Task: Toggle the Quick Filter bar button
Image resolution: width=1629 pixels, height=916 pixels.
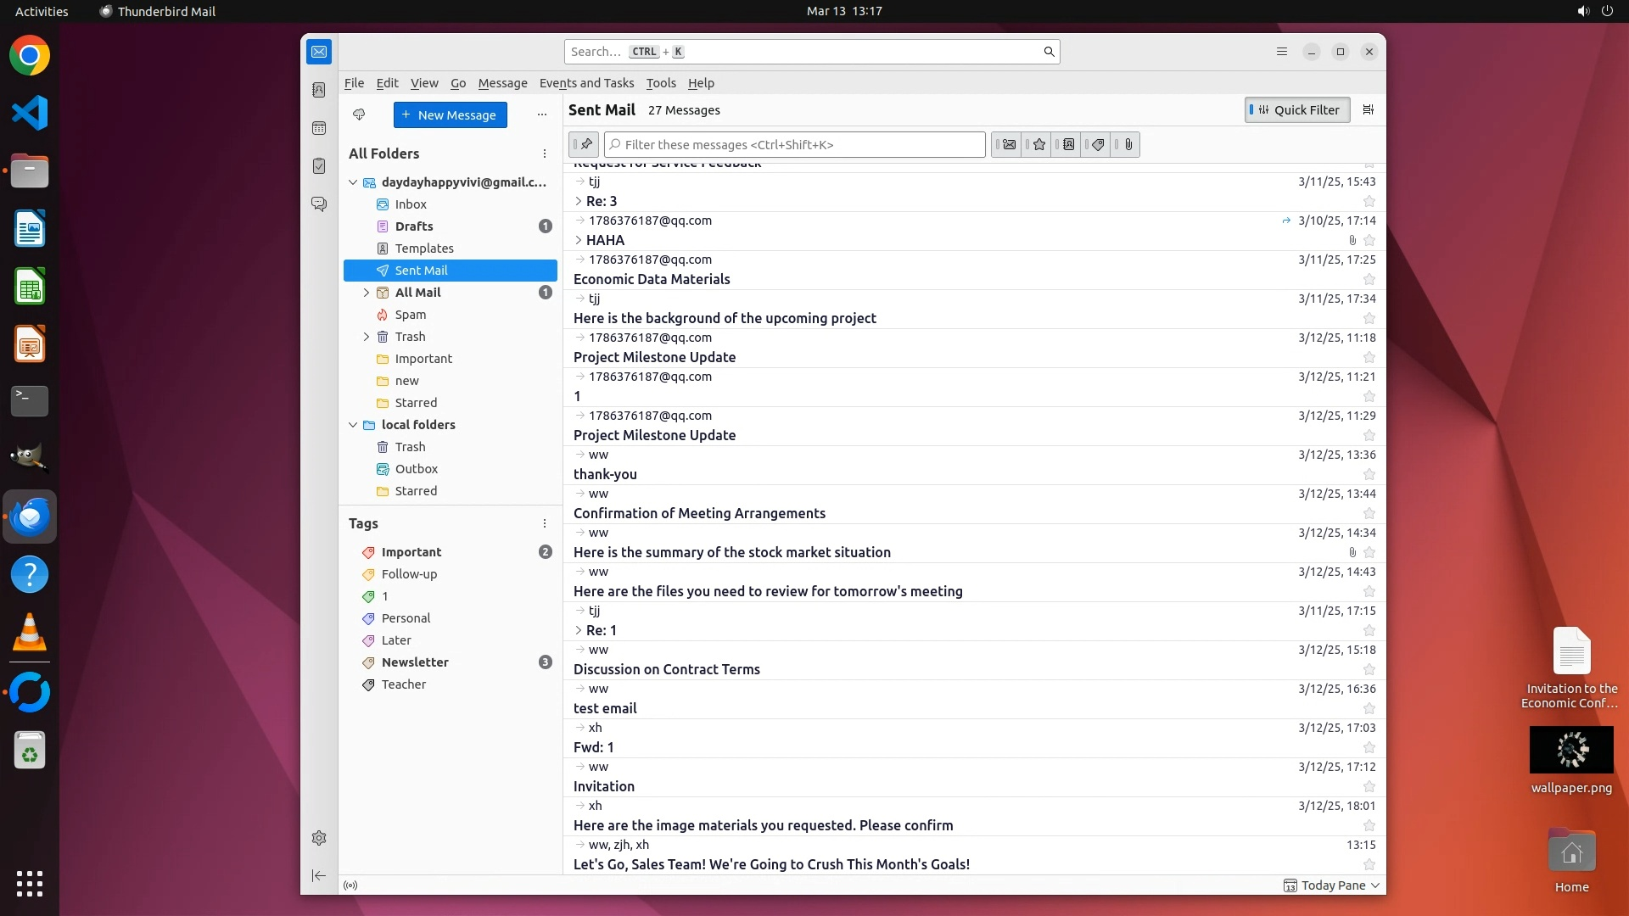Action: pyautogui.click(x=1297, y=109)
